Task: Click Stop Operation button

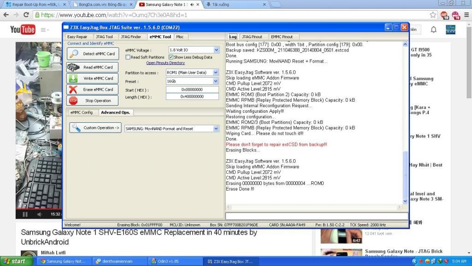Action: 92,101
